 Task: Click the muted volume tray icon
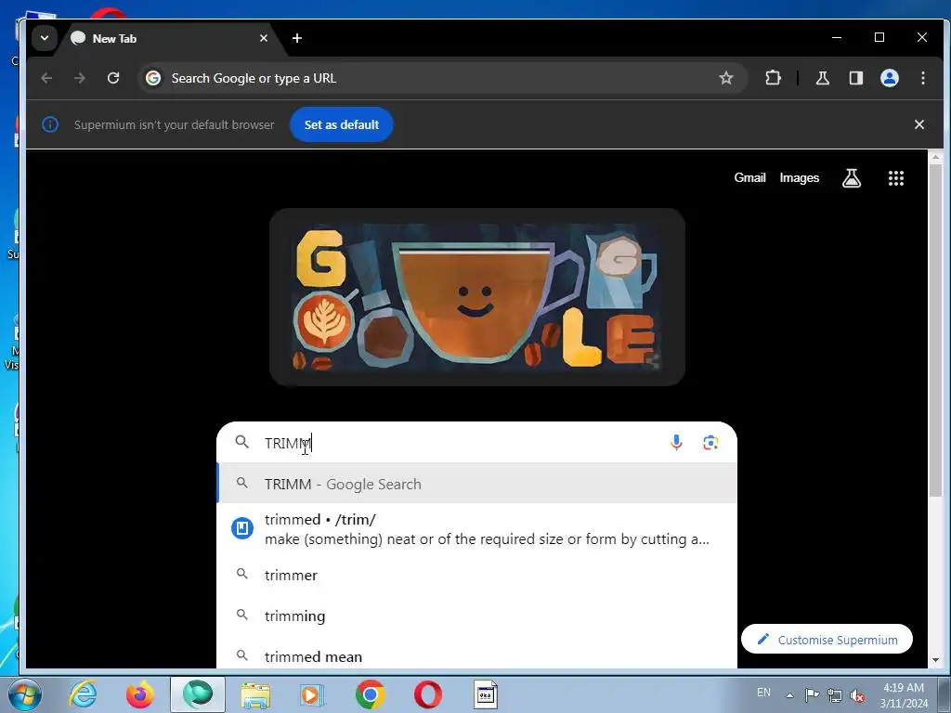(857, 695)
